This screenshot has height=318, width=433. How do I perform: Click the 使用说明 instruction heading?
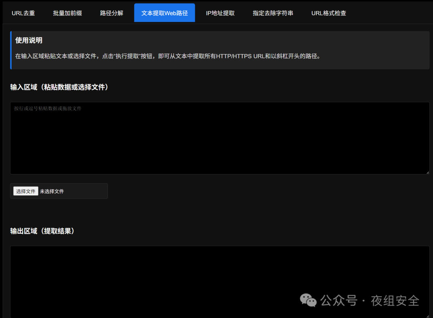26,40
